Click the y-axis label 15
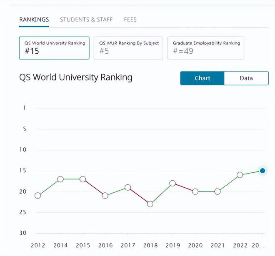The image size is (275, 256). [x=23, y=170]
